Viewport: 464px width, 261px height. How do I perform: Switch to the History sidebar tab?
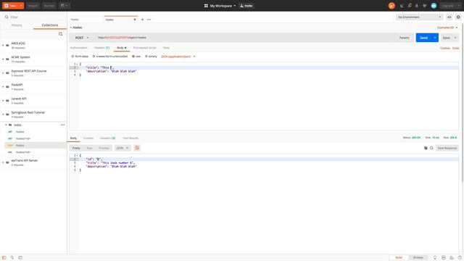(17, 25)
